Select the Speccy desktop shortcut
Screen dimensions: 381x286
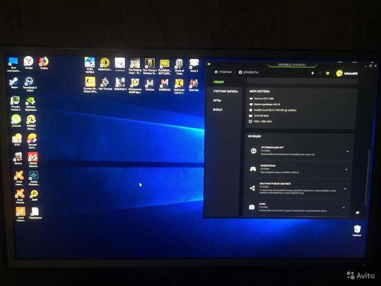pyautogui.click(x=18, y=158)
